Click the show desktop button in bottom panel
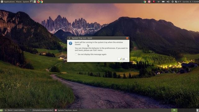 pos(1,110)
